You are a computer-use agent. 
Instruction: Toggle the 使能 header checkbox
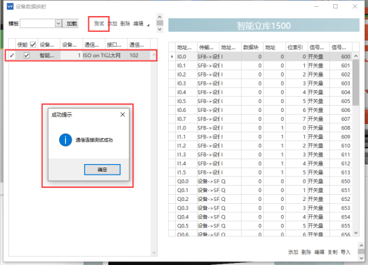pos(33,45)
